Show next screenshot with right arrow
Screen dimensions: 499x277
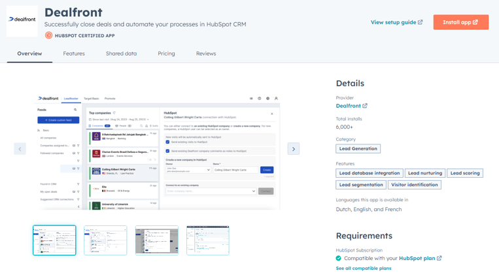click(x=294, y=149)
